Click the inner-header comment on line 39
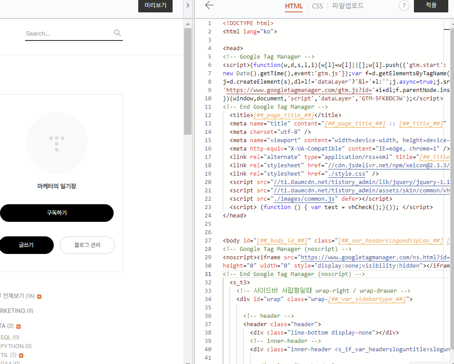The width and height of the screenshot is (454, 364). click(285, 341)
